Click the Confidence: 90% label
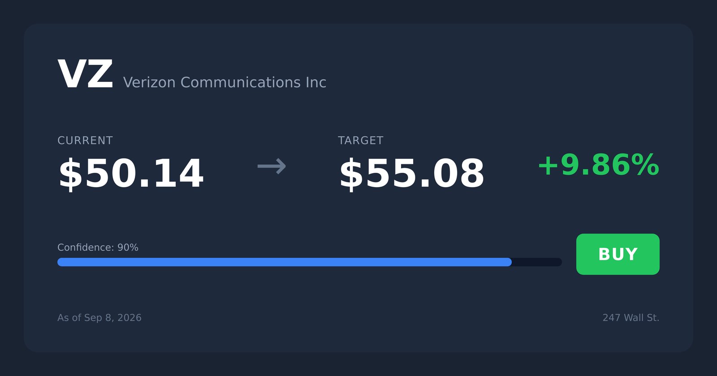 (x=98, y=248)
